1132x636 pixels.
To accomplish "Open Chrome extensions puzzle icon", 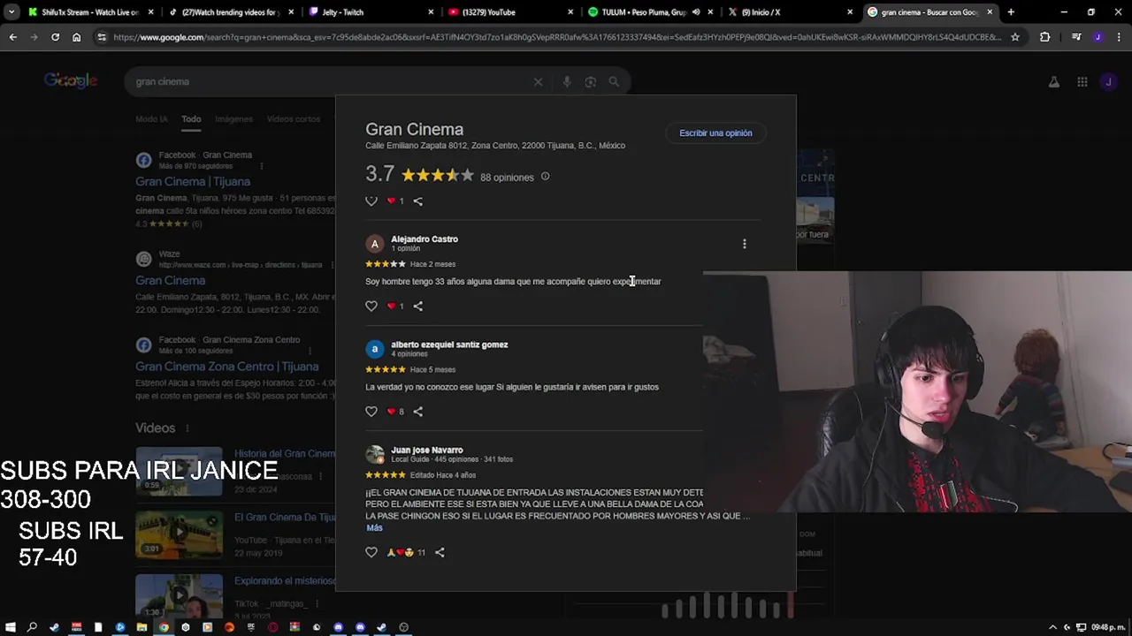I will pos(1045,37).
